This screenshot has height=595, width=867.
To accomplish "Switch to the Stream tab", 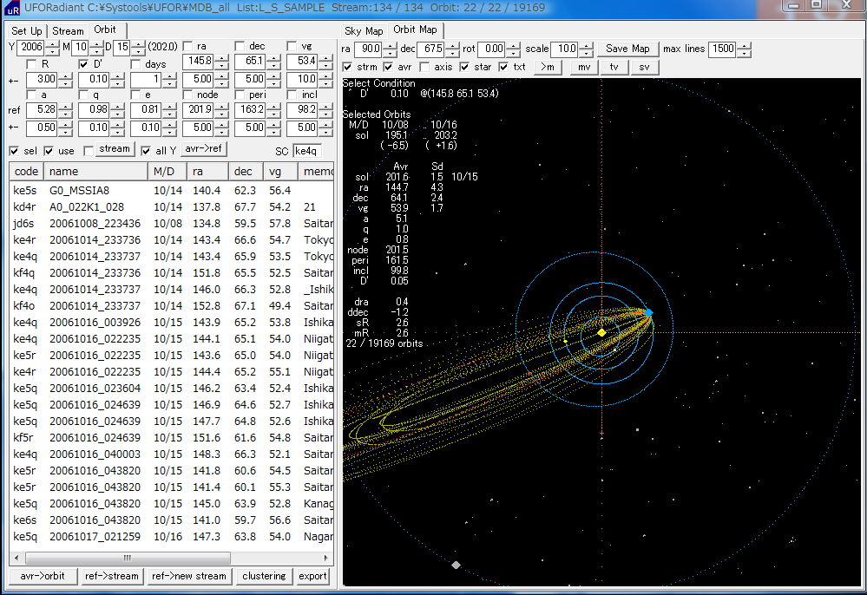I will coord(68,30).
